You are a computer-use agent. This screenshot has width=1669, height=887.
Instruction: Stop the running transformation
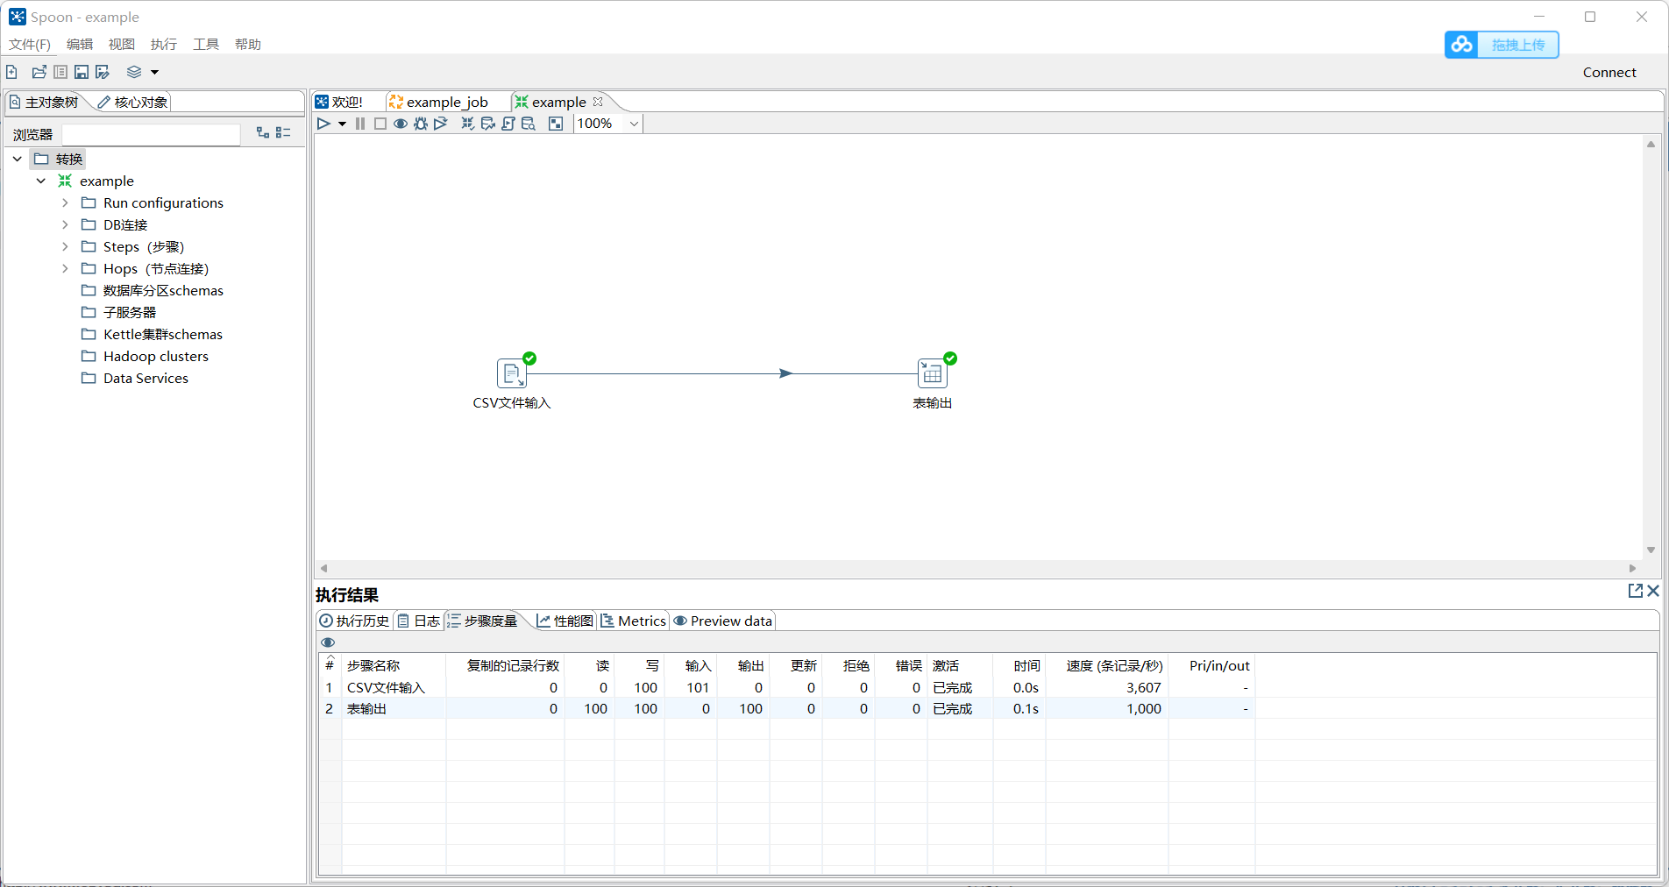[380, 124]
